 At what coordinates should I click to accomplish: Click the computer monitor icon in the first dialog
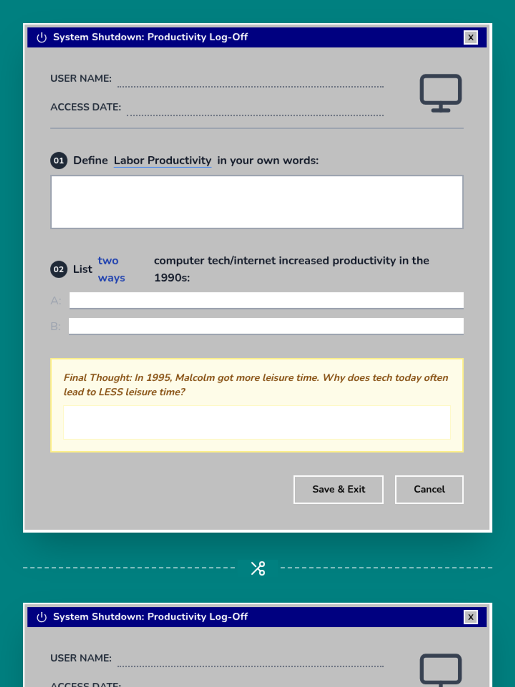click(x=440, y=93)
